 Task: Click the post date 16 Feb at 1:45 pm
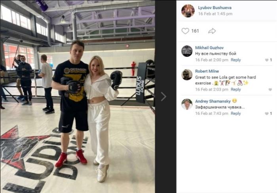(x=215, y=14)
